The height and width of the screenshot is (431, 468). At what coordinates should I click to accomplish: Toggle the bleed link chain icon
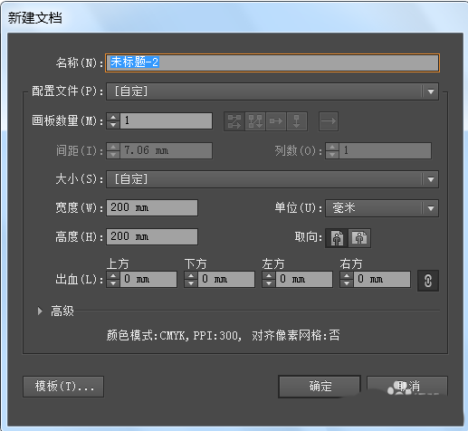428,281
